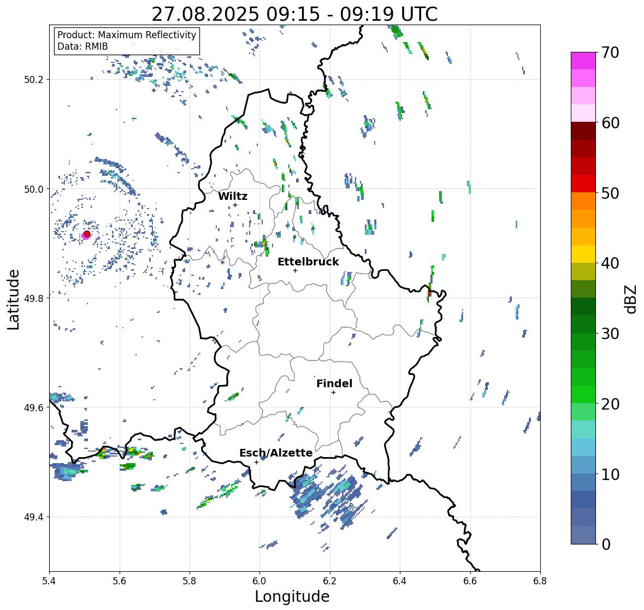Click the 60 value on the colorbar

pos(610,123)
